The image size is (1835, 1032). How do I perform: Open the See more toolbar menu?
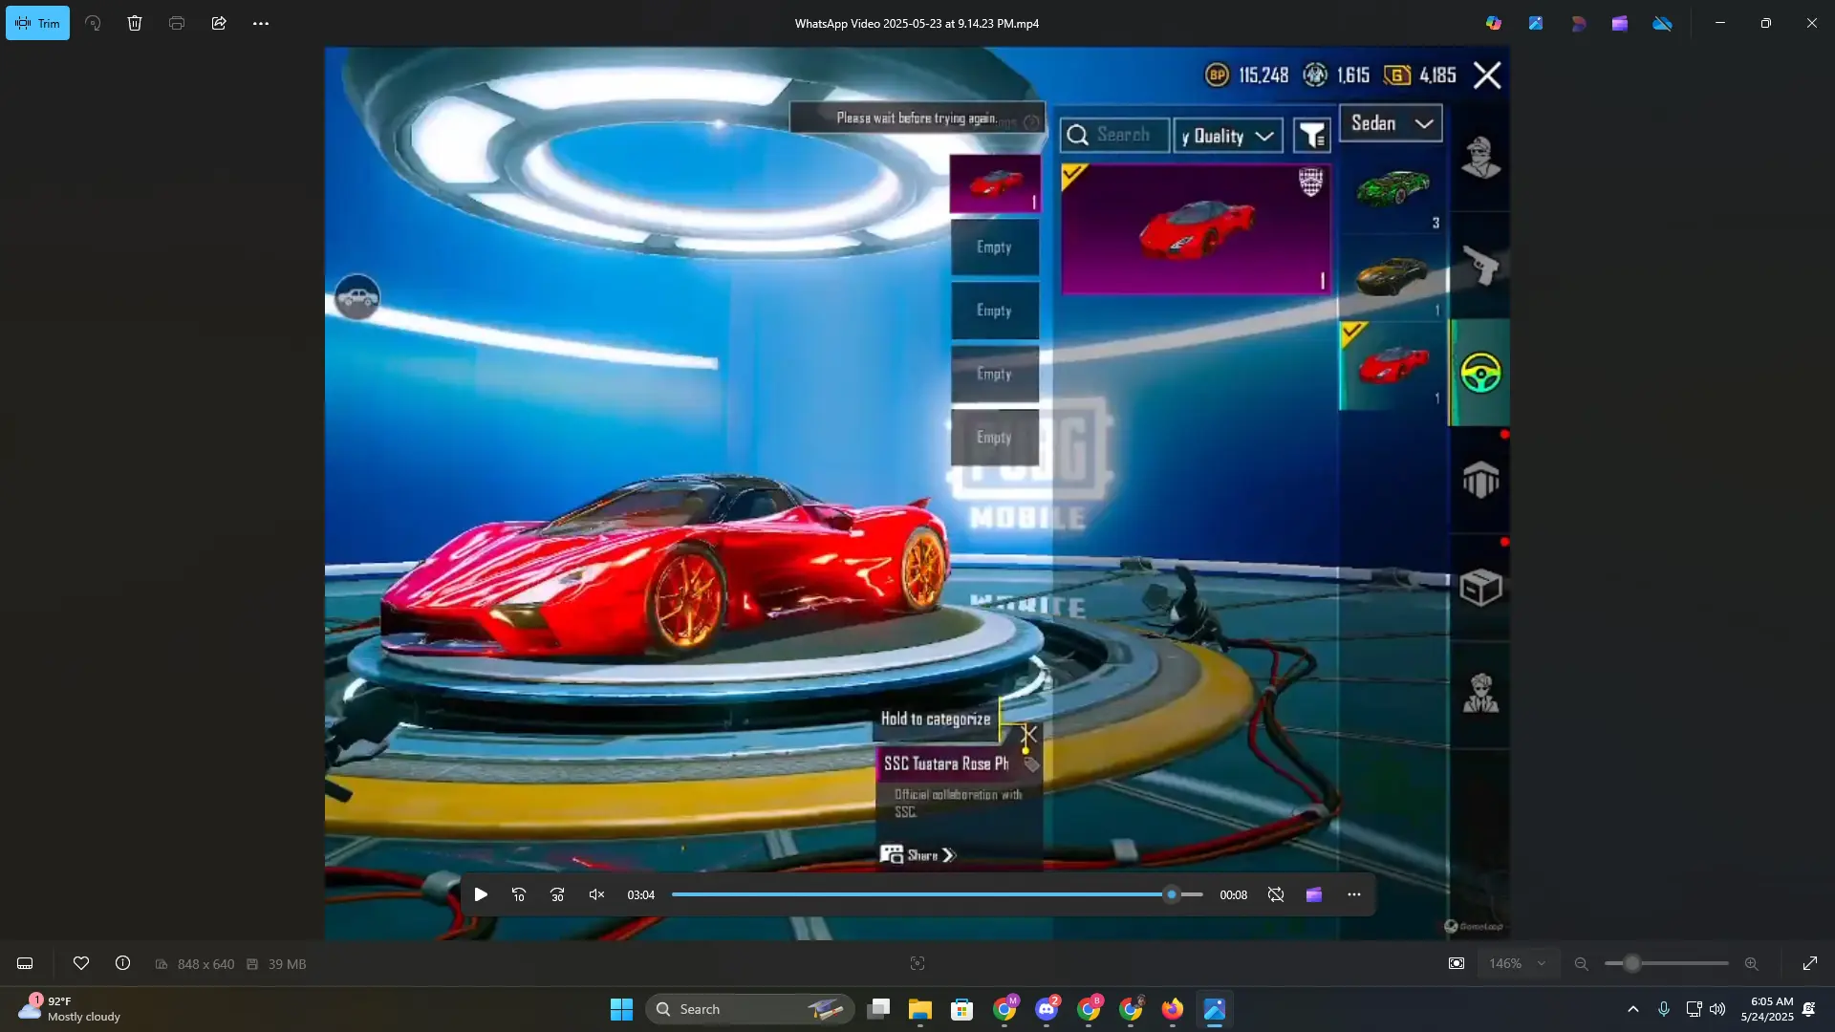pyautogui.click(x=261, y=23)
